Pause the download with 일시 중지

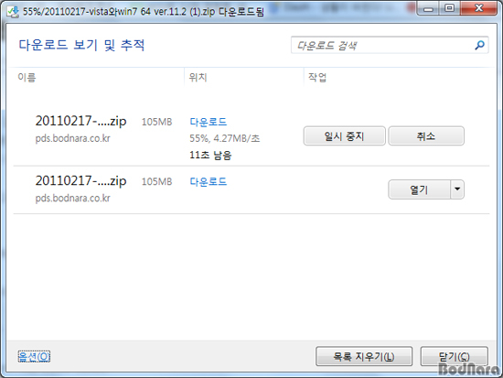pyautogui.click(x=344, y=136)
